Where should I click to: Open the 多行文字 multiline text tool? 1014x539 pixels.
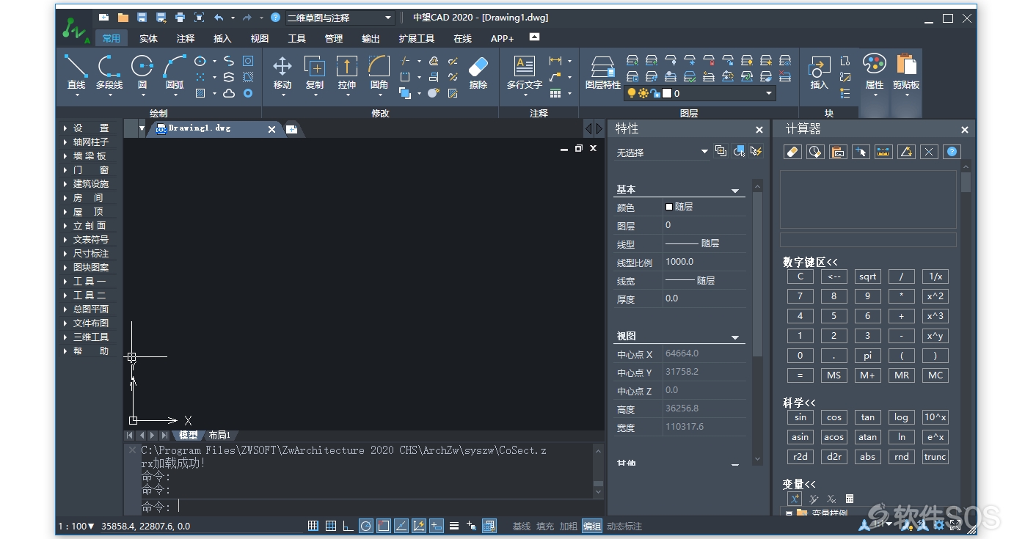pos(525,72)
